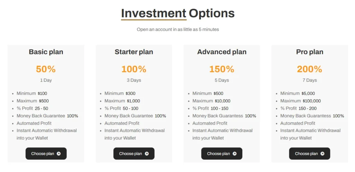Click the arrow icon in Starter plan button
Image resolution: width=355 pixels, height=172 pixels.
click(147, 154)
